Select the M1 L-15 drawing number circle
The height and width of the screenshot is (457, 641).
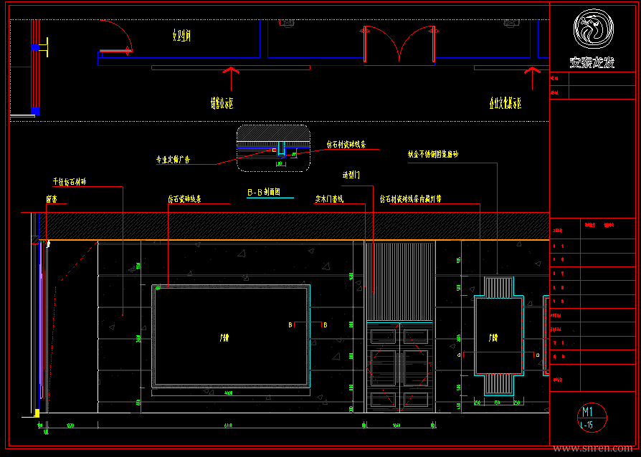pos(592,418)
